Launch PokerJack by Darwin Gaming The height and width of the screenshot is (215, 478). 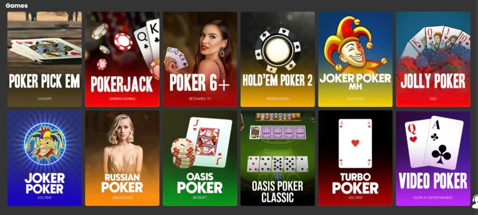coord(122,59)
